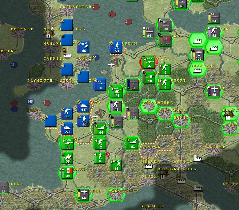The image size is (239, 210).
Task: Click the red sea marker next to Edinbourgh
Action: point(96,7)
